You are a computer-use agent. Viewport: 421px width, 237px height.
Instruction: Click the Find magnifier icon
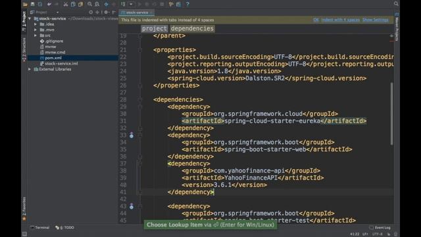click(x=89, y=4)
